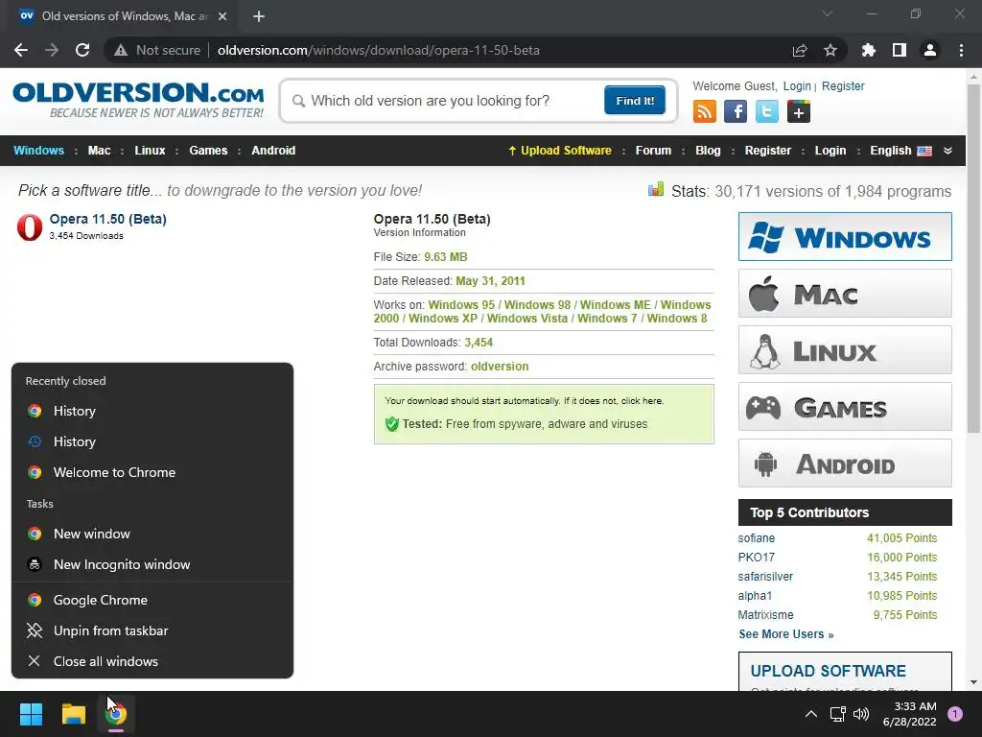Screen dimensions: 982x737
Task: Open the English language selector
Action: 900,151
